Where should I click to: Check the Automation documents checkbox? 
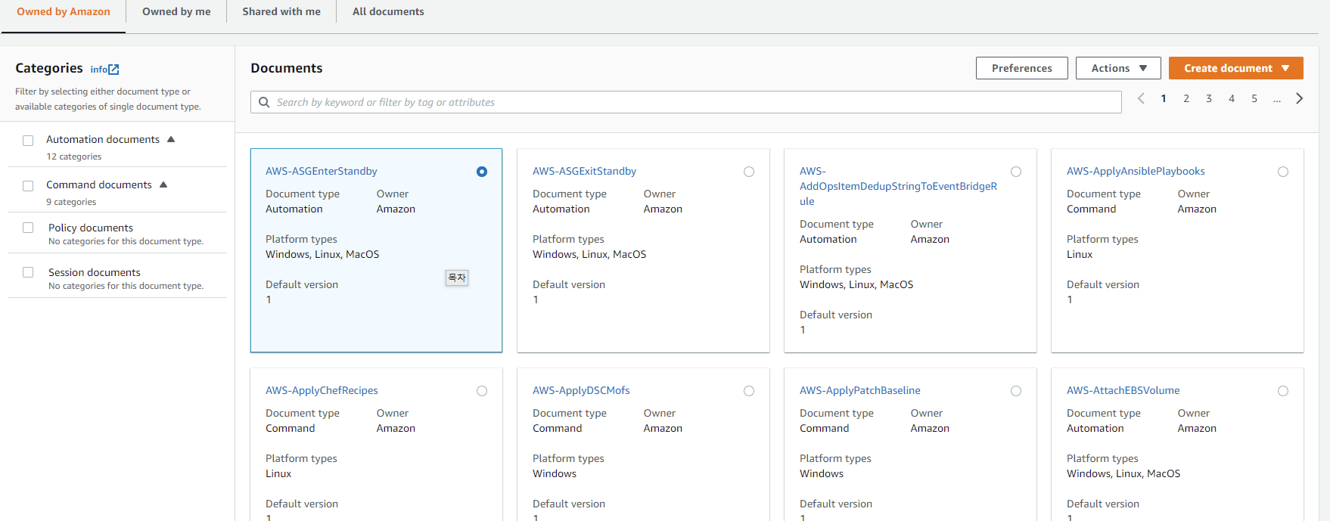(28, 141)
